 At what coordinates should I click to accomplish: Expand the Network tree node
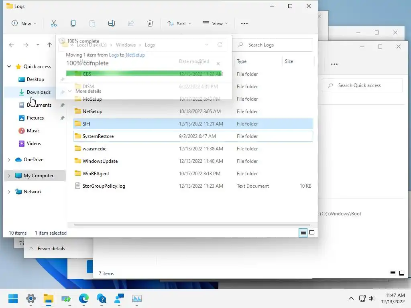(x=9, y=192)
